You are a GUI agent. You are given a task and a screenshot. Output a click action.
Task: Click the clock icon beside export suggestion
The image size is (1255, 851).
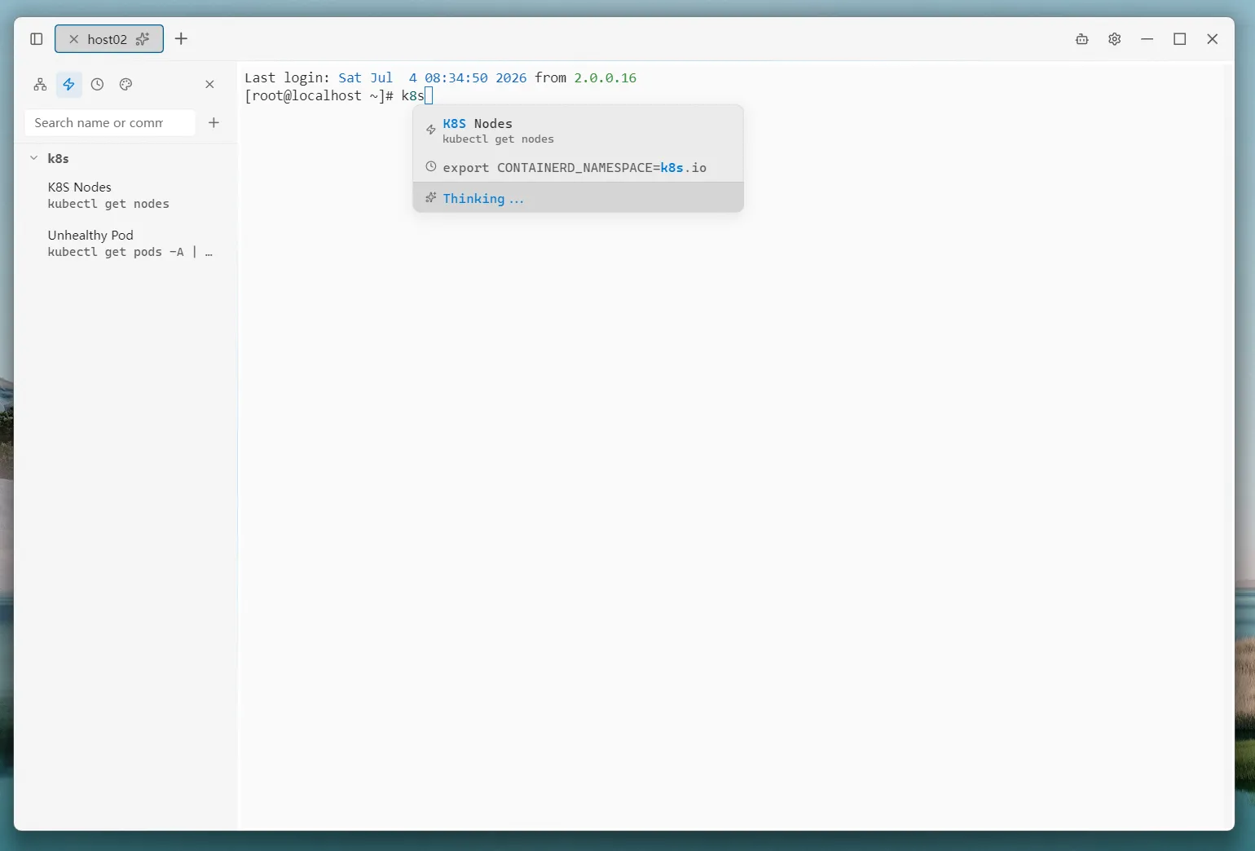(x=430, y=166)
